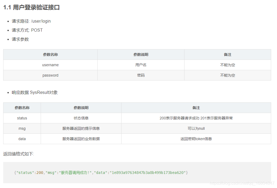The height and width of the screenshot is (188, 277).
Task: Click the password cell in request table
Action: coord(50,75)
